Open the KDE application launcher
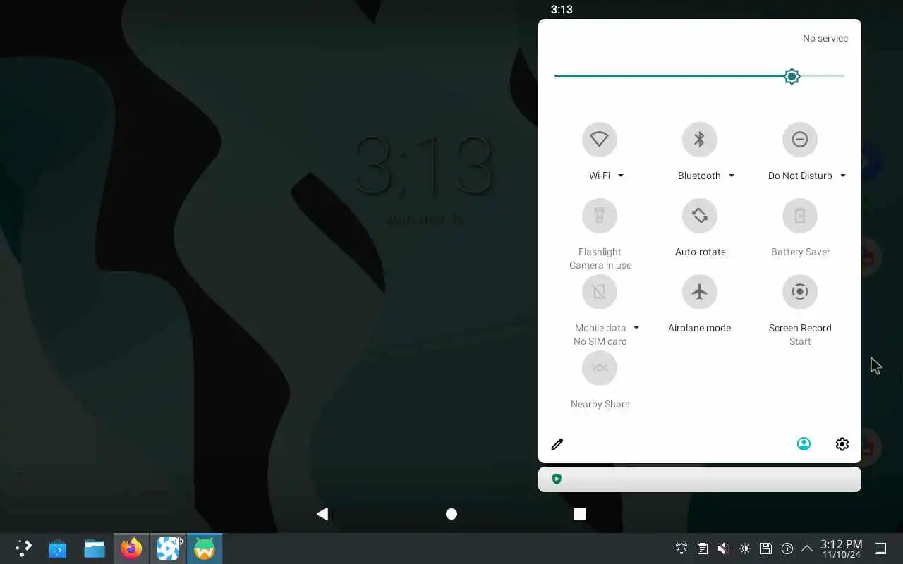Viewport: 903px width, 564px height. point(24,548)
